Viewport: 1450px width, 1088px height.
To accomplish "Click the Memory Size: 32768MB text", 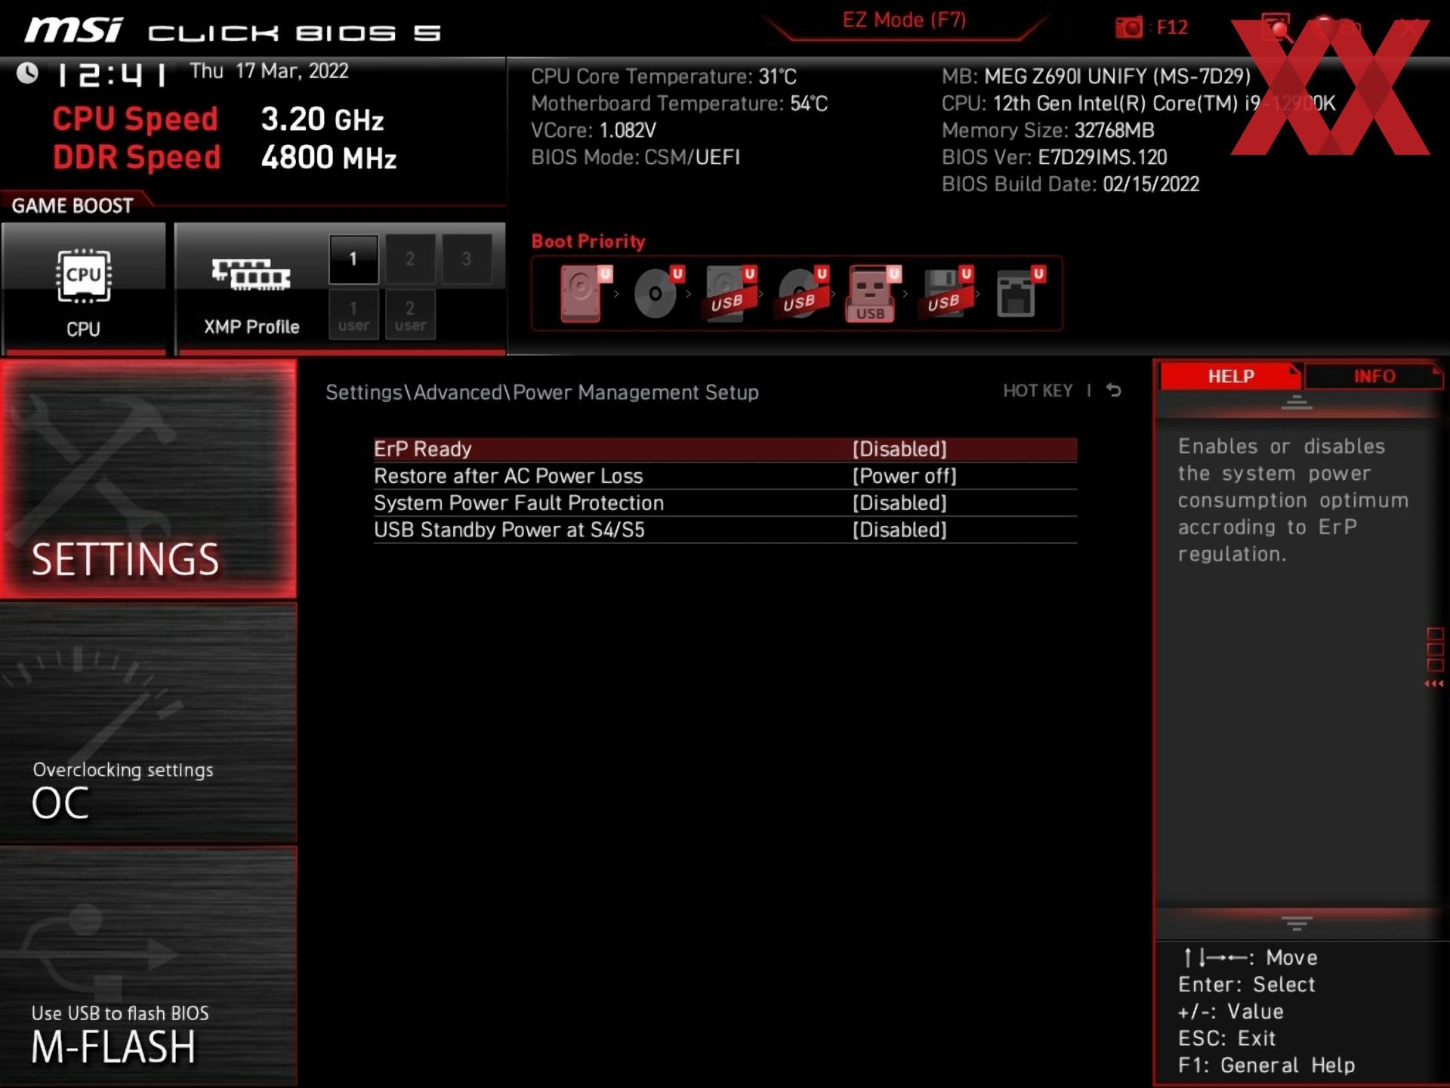I will tap(1048, 131).
